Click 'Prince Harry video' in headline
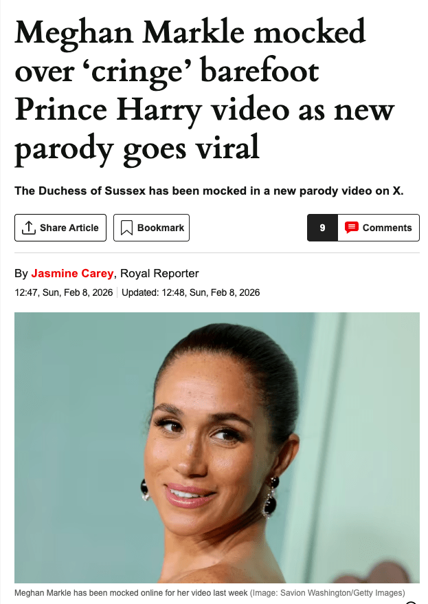The width and height of the screenshot is (428, 604). (x=152, y=111)
